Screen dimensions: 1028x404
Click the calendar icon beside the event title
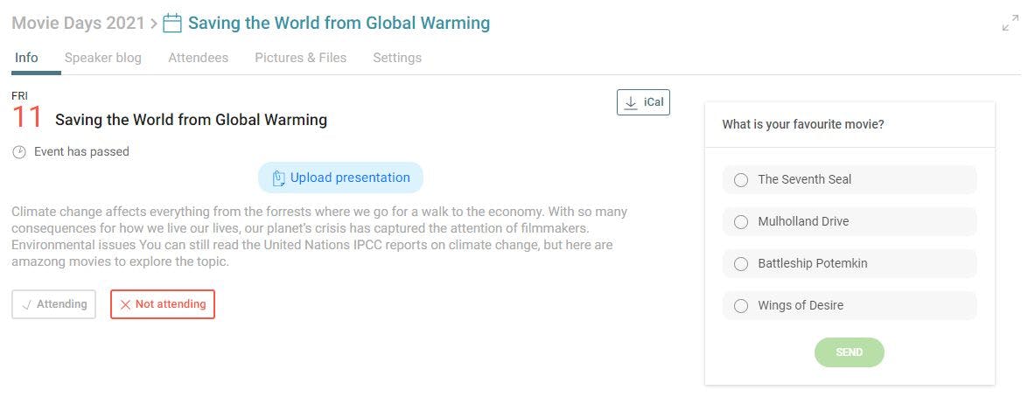(x=171, y=23)
